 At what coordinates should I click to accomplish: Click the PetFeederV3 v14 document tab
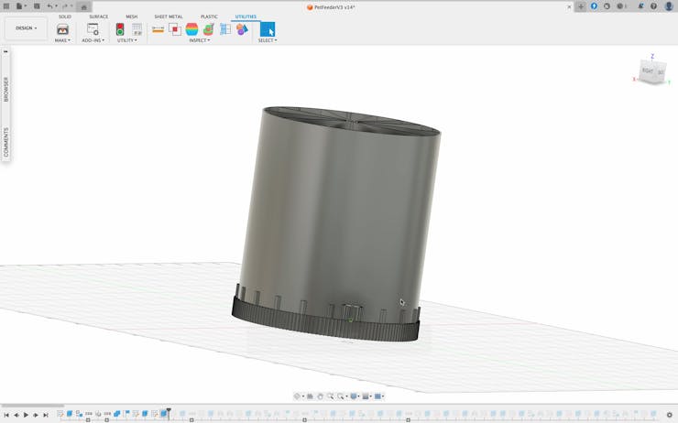(331, 7)
